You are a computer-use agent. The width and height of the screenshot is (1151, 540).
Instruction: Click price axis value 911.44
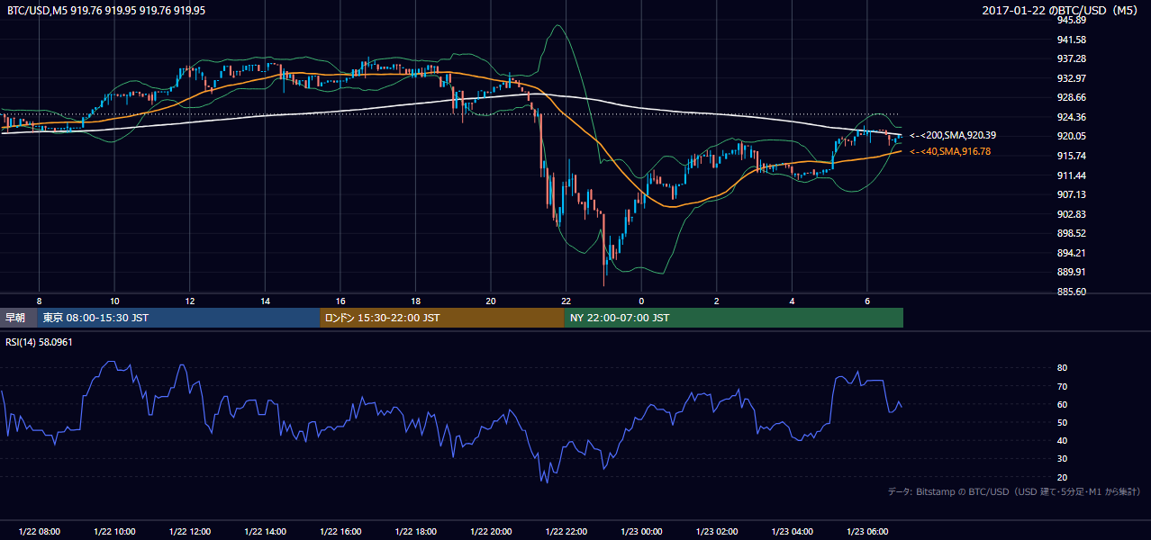(1072, 175)
